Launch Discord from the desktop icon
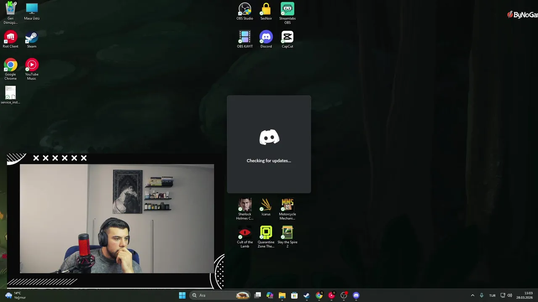538x302 pixels. tap(266, 39)
